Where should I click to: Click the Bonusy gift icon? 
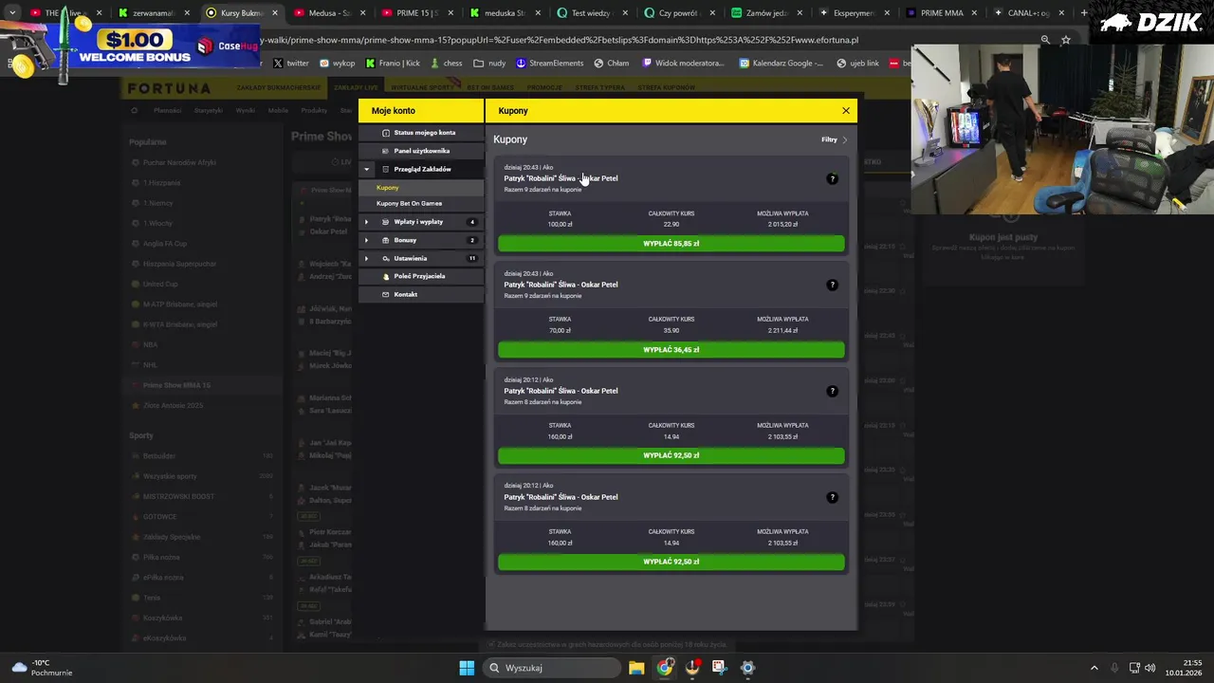[385, 240]
